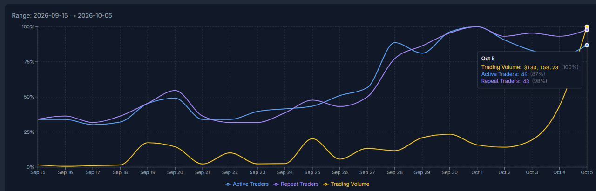This screenshot has width=596, height=191.
Task: Click the Sep 22 x-axis label
Action: tap(230, 172)
